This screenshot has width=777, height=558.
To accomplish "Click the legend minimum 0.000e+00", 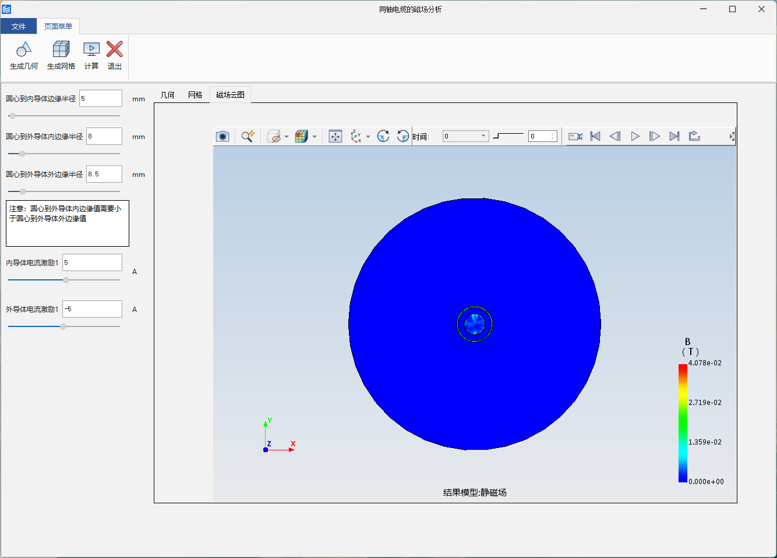I will [x=706, y=482].
